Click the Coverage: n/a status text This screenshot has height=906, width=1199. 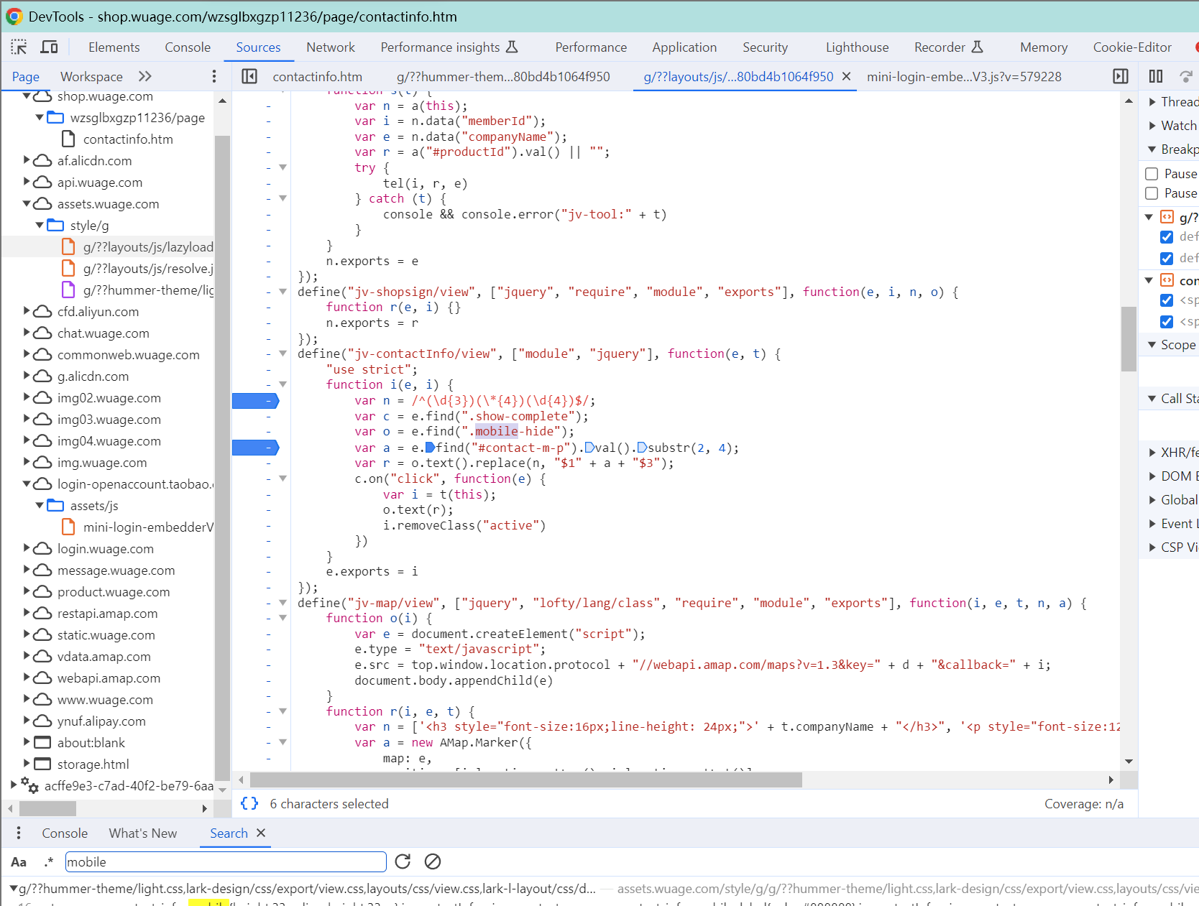[x=1084, y=803]
